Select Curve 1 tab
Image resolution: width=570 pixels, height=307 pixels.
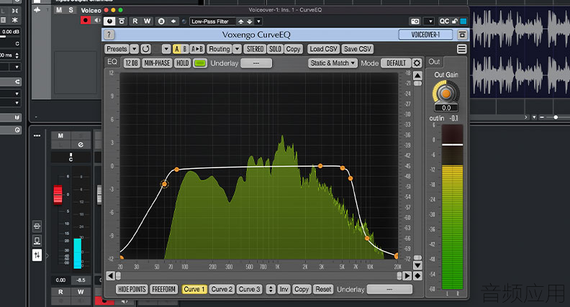coord(194,289)
